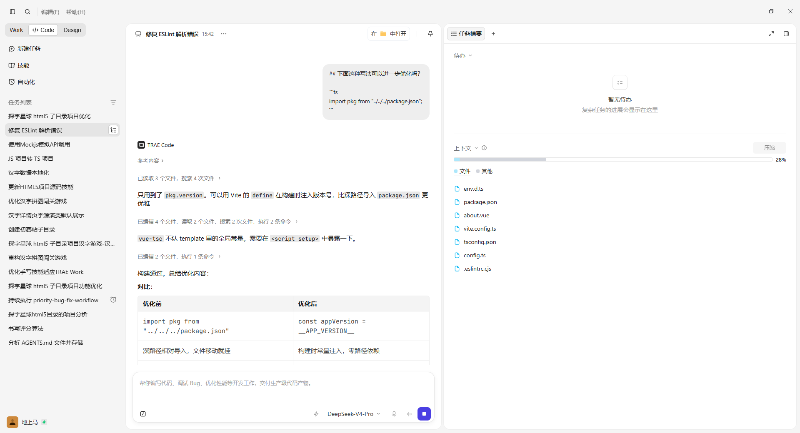
Task: Open the 技能 book icon
Action: click(x=12, y=65)
